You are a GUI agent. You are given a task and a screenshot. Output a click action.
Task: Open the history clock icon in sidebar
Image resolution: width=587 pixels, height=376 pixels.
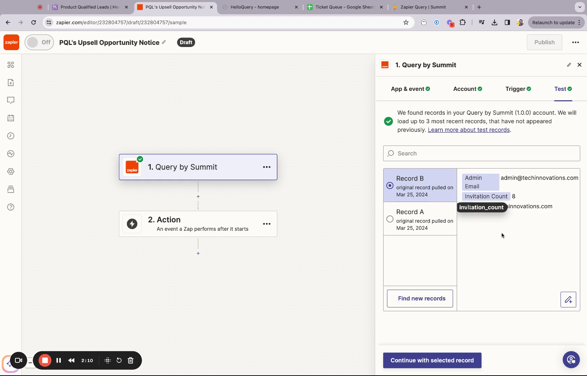point(11,136)
